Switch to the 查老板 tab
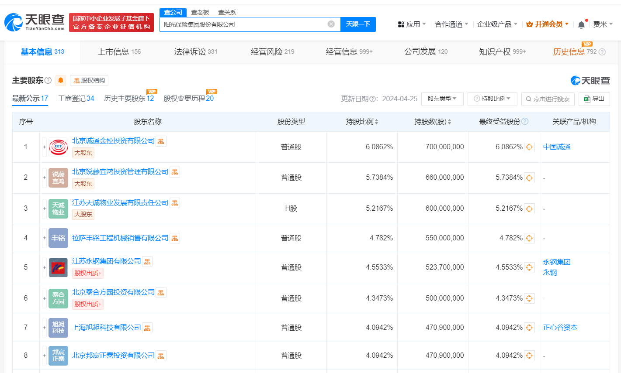This screenshot has width=621, height=373. pos(199,12)
